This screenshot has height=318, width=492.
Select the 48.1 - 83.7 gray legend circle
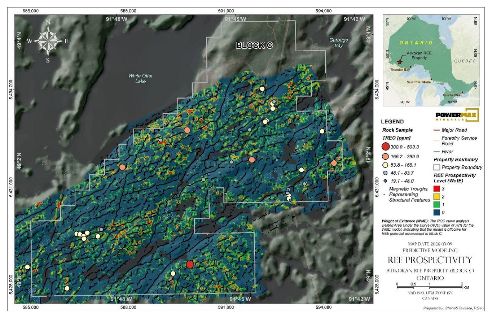pyautogui.click(x=385, y=173)
